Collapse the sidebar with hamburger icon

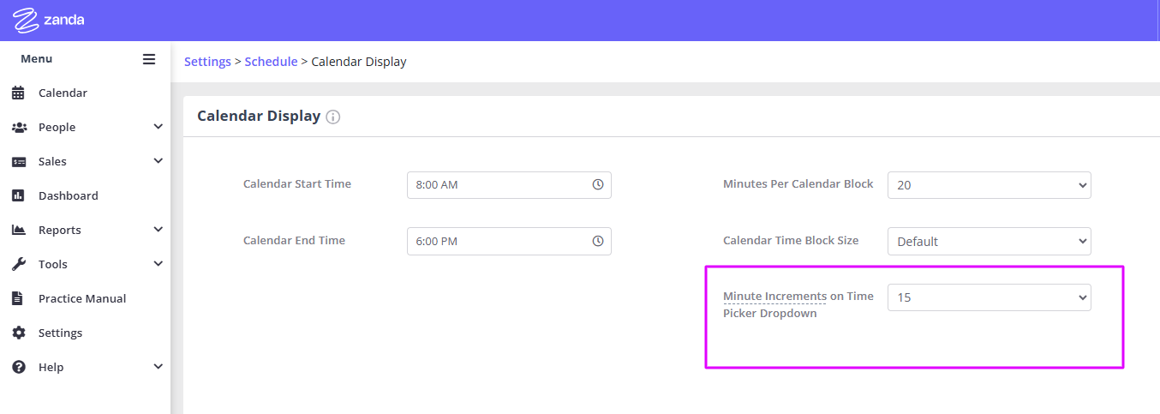click(149, 59)
